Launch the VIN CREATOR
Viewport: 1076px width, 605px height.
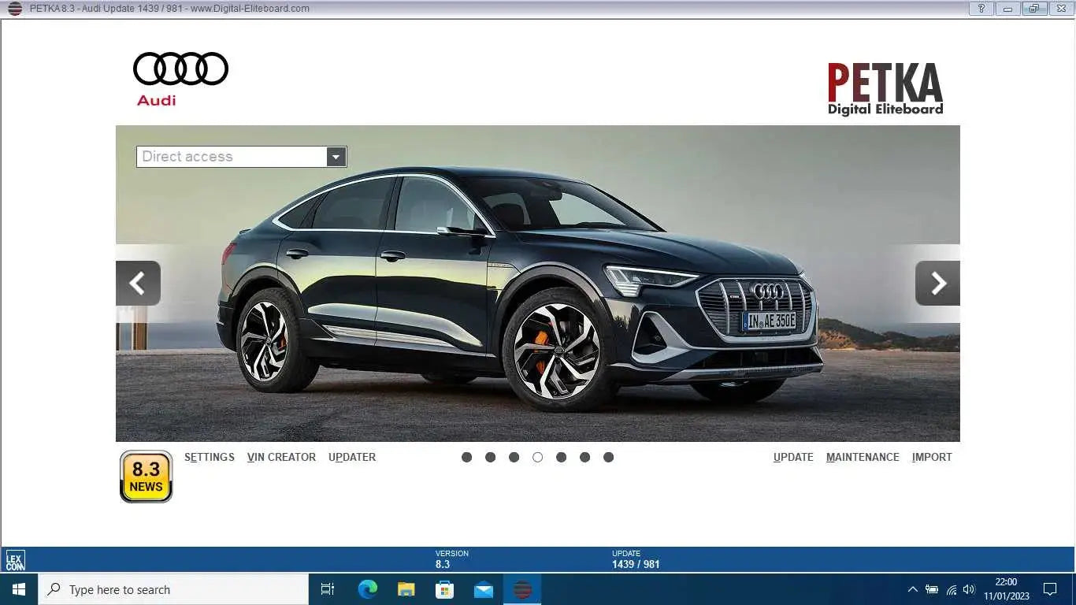click(281, 457)
